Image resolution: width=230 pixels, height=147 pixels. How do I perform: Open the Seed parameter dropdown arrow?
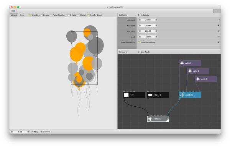click(219, 37)
